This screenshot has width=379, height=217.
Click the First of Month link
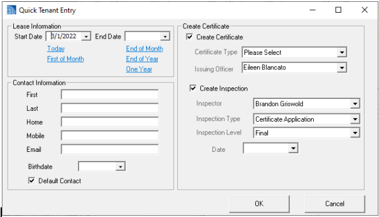pyautogui.click(x=66, y=59)
